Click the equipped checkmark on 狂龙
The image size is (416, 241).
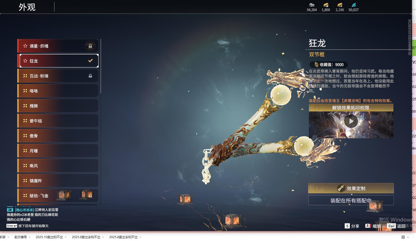click(90, 61)
